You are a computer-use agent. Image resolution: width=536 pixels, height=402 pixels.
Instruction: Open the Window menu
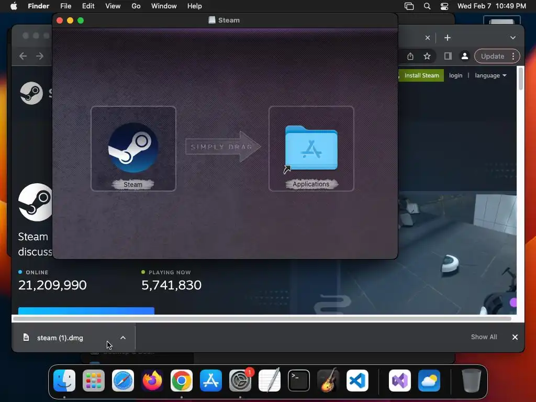pyautogui.click(x=164, y=6)
